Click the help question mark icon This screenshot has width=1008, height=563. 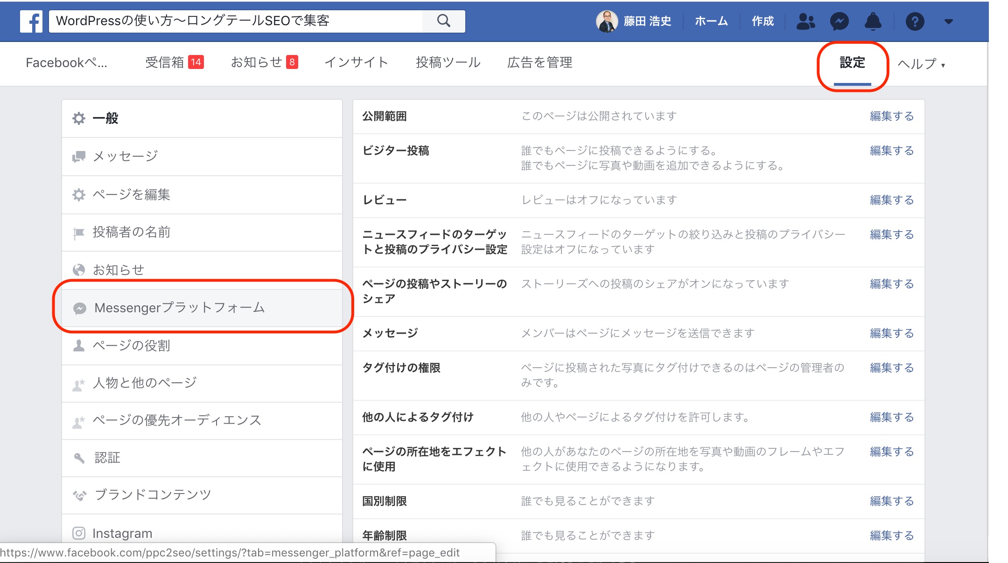tap(915, 21)
